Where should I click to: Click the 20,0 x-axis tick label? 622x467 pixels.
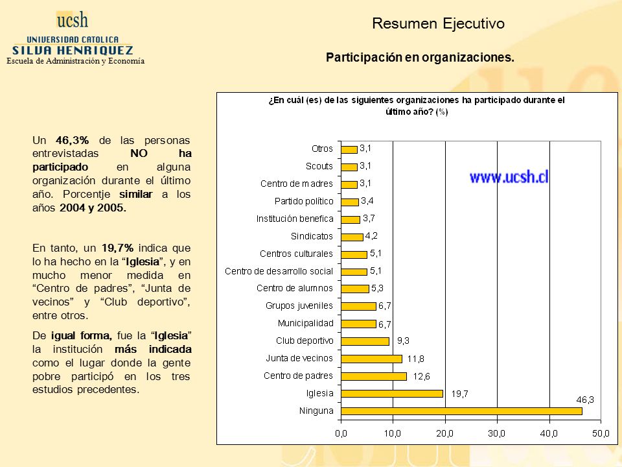pyautogui.click(x=444, y=433)
